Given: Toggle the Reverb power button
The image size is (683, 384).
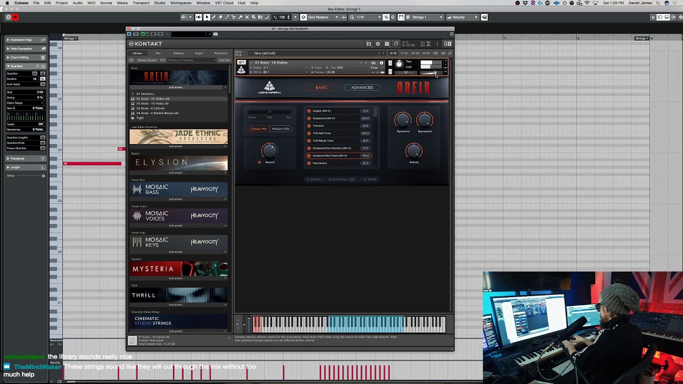Looking at the screenshot, I should pyautogui.click(x=260, y=162).
